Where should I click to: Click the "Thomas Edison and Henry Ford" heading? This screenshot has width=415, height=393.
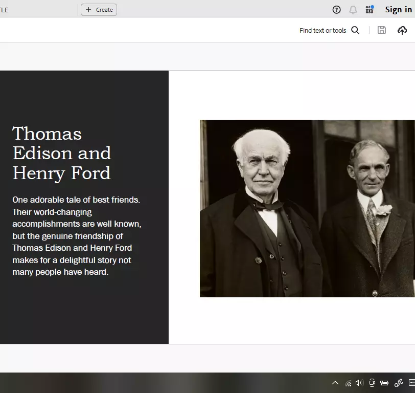pos(62,153)
